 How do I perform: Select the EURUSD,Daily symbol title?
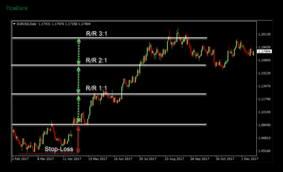pos(27,24)
